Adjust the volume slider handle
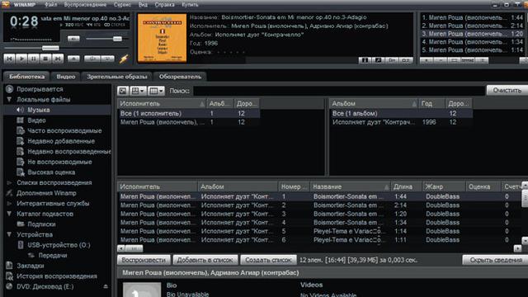The width and height of the screenshot is (528, 297). coord(117,39)
